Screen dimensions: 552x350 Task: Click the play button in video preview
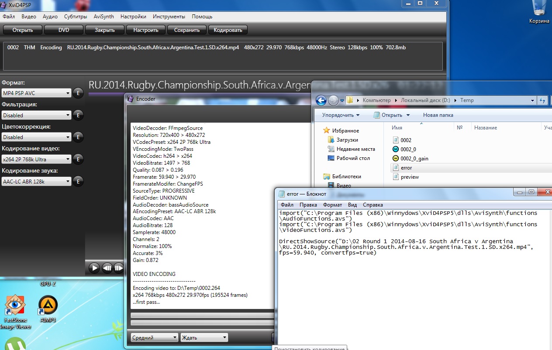click(x=94, y=268)
